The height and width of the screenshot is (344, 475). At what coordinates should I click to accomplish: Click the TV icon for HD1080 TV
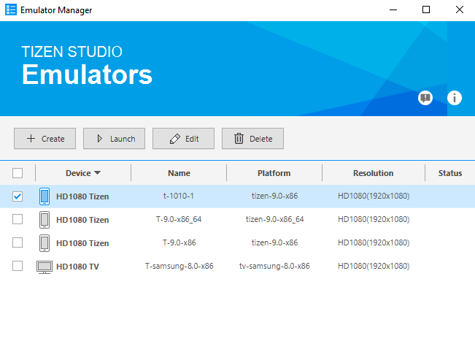click(x=45, y=267)
